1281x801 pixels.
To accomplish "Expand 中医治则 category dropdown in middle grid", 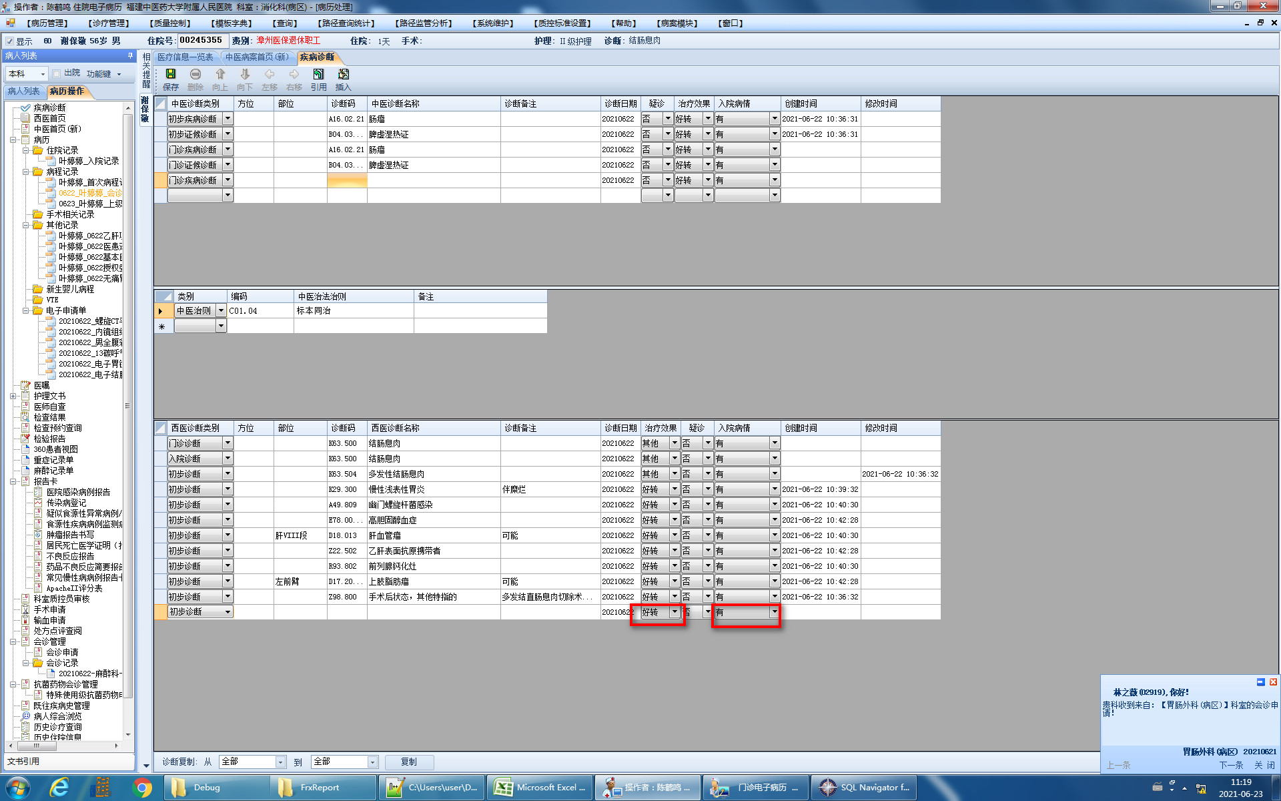I will (221, 311).
